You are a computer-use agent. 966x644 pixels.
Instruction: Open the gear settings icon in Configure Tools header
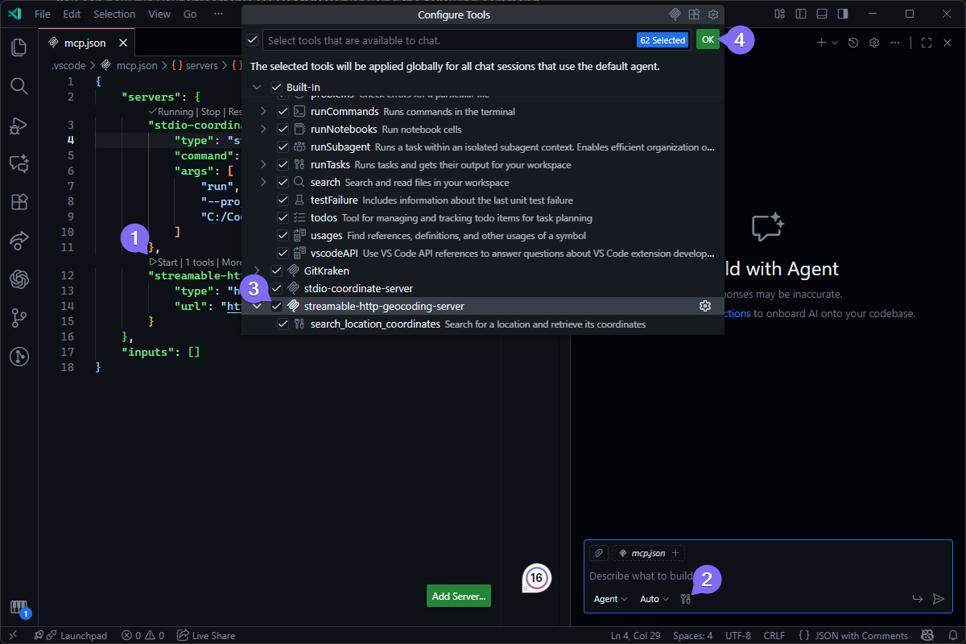point(713,14)
